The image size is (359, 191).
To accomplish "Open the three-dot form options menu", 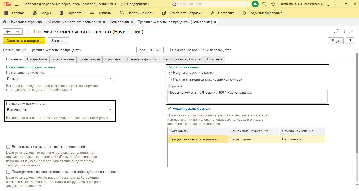I will point(344,31).
